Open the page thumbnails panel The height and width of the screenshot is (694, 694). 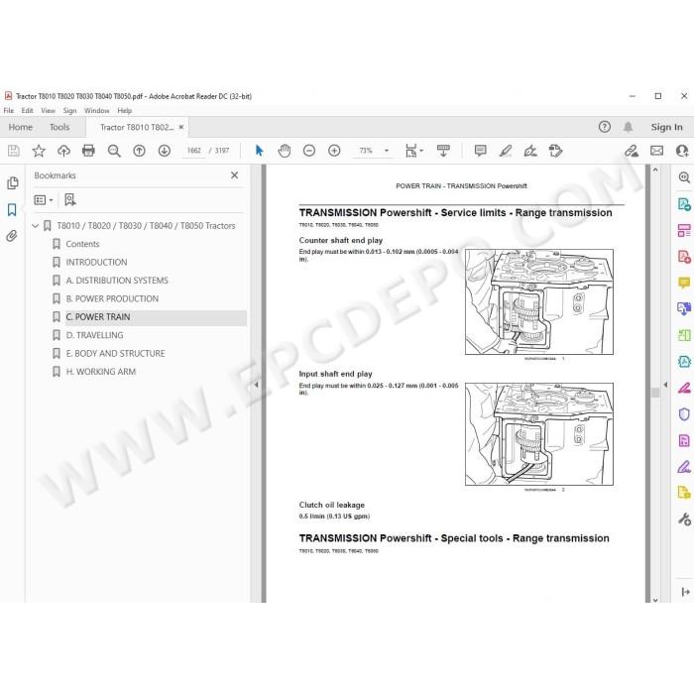12,183
